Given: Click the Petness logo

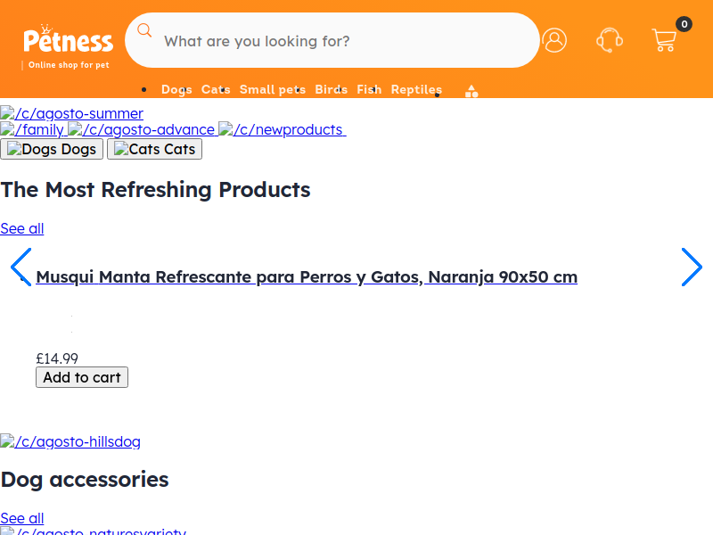Looking at the screenshot, I should click(69, 47).
